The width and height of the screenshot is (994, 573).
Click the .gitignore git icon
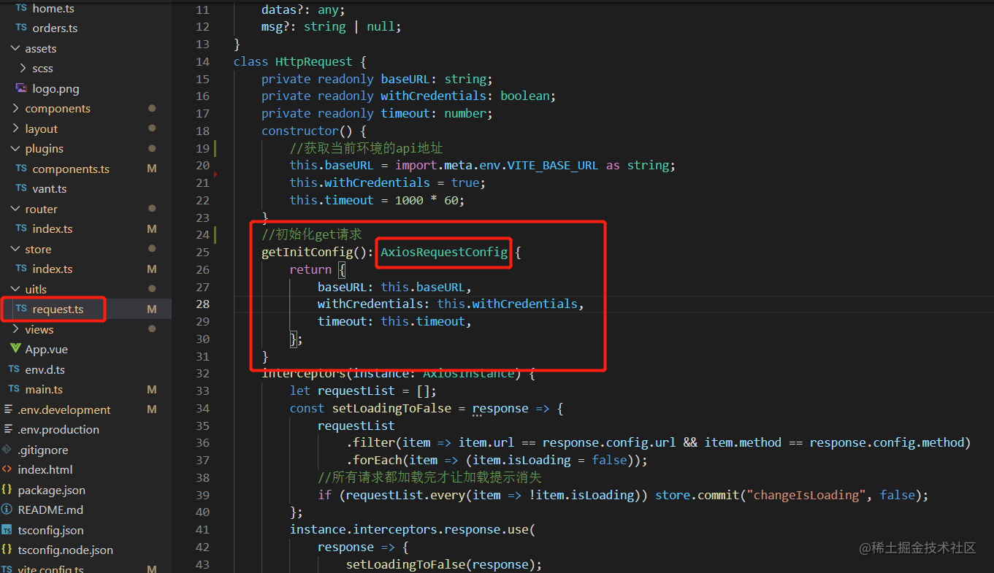7,450
